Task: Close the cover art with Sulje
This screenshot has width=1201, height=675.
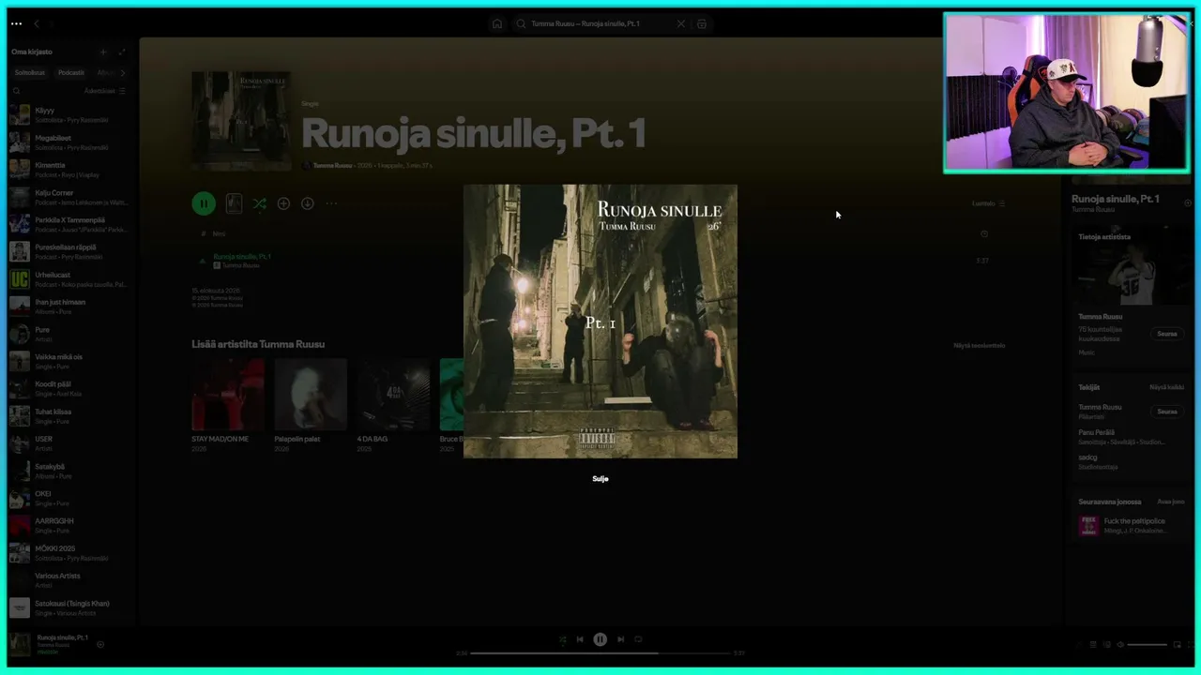Action: click(x=600, y=479)
